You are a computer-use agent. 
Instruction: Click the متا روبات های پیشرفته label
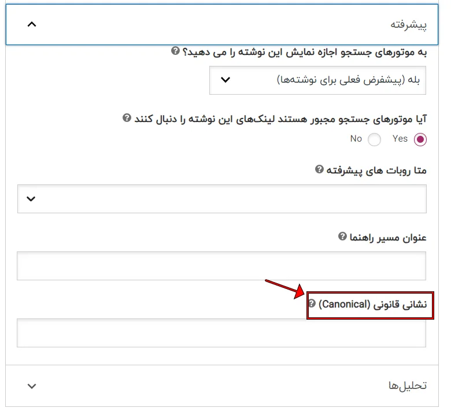[x=376, y=171]
